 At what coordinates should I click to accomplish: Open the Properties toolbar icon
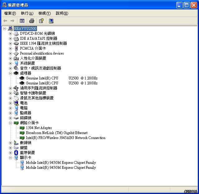41,21
